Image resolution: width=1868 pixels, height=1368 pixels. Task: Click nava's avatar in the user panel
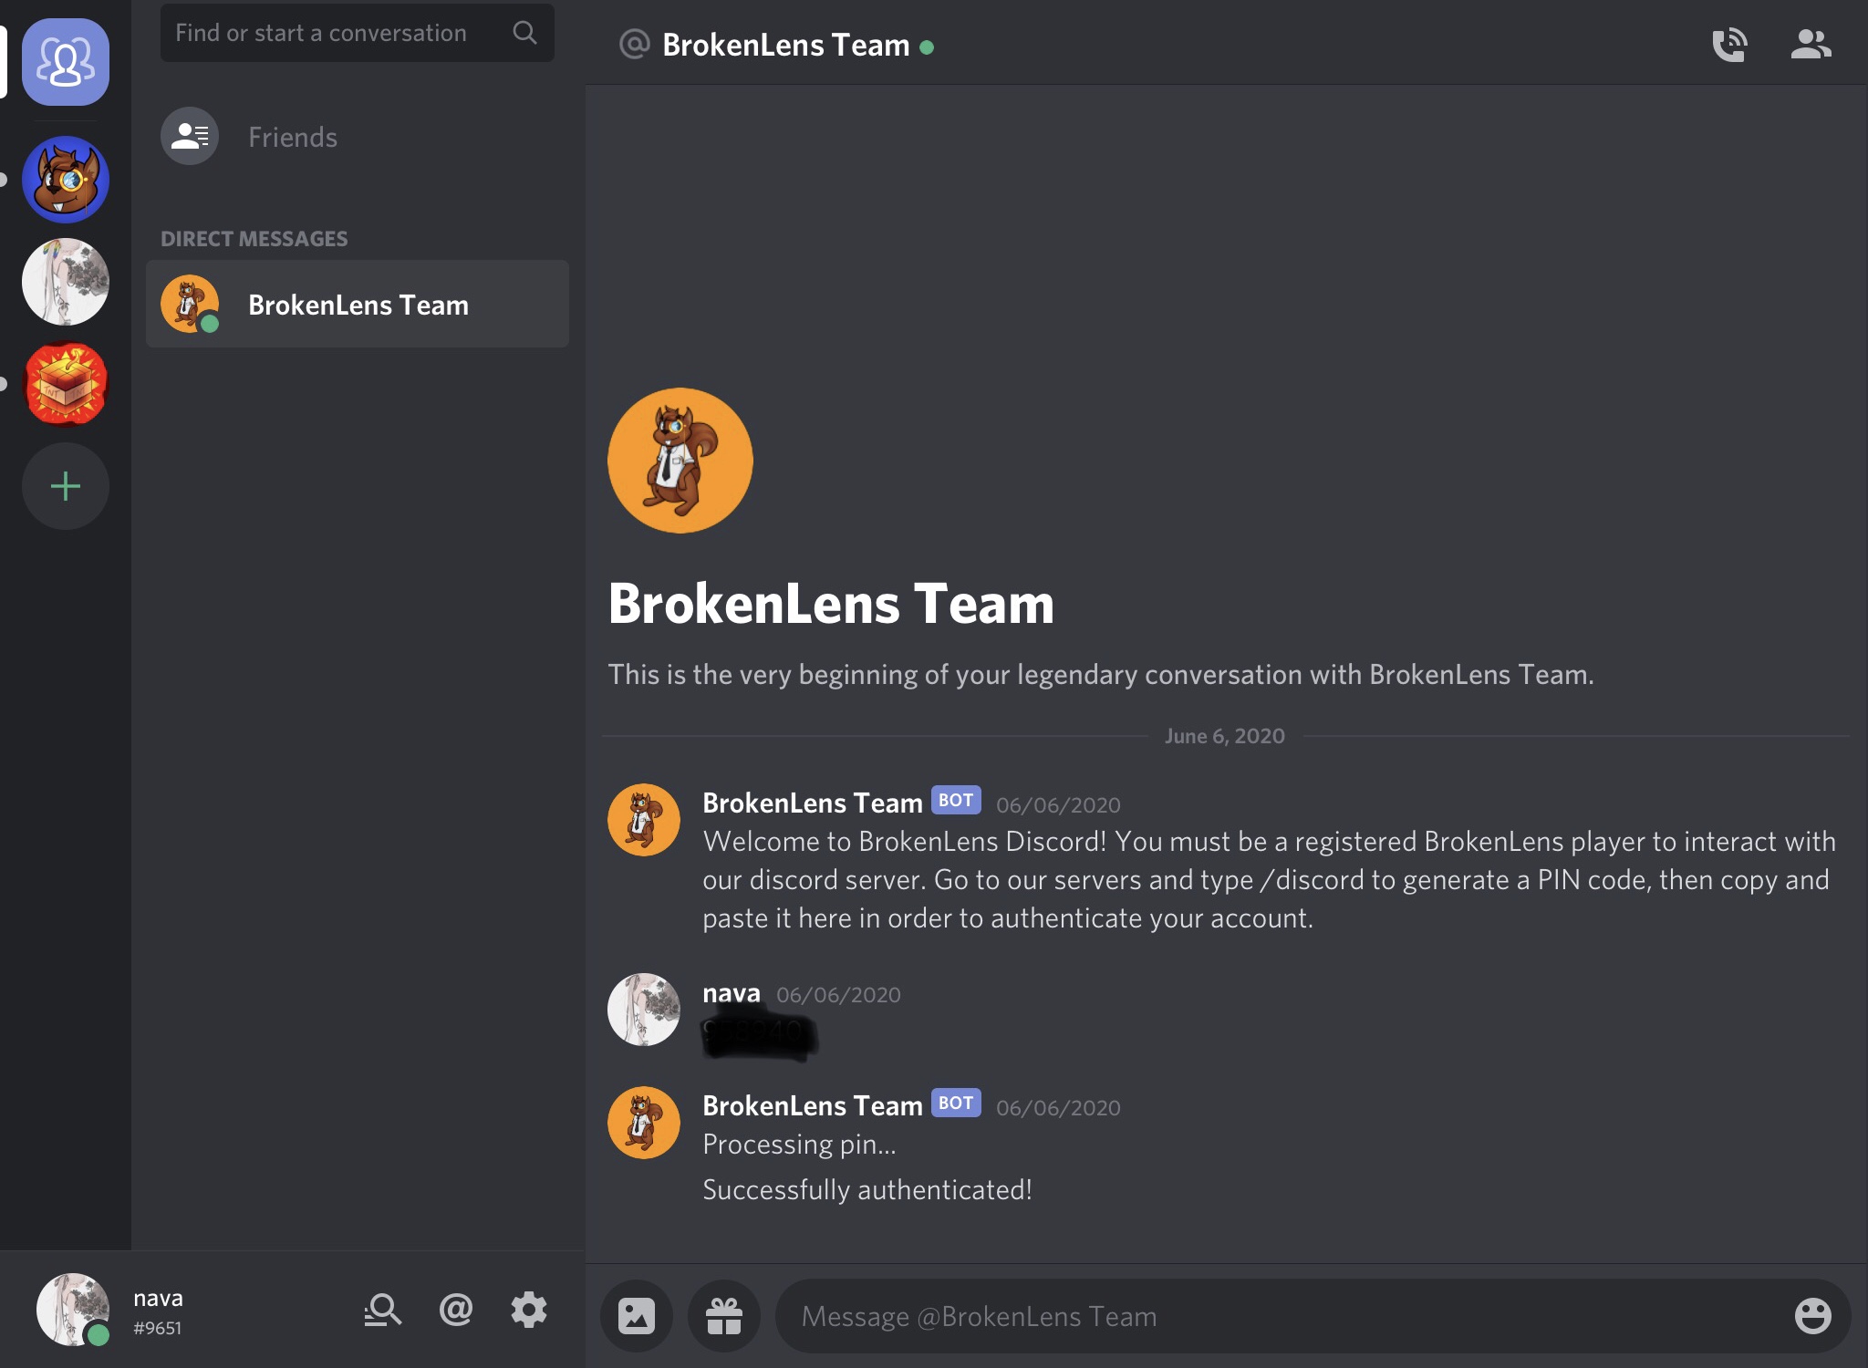(x=73, y=1310)
